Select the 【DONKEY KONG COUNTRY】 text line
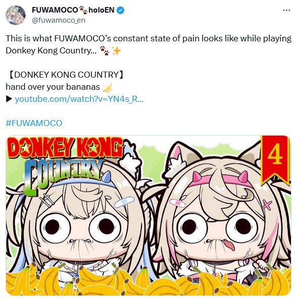This screenshot has width=297, height=303. 66,75
